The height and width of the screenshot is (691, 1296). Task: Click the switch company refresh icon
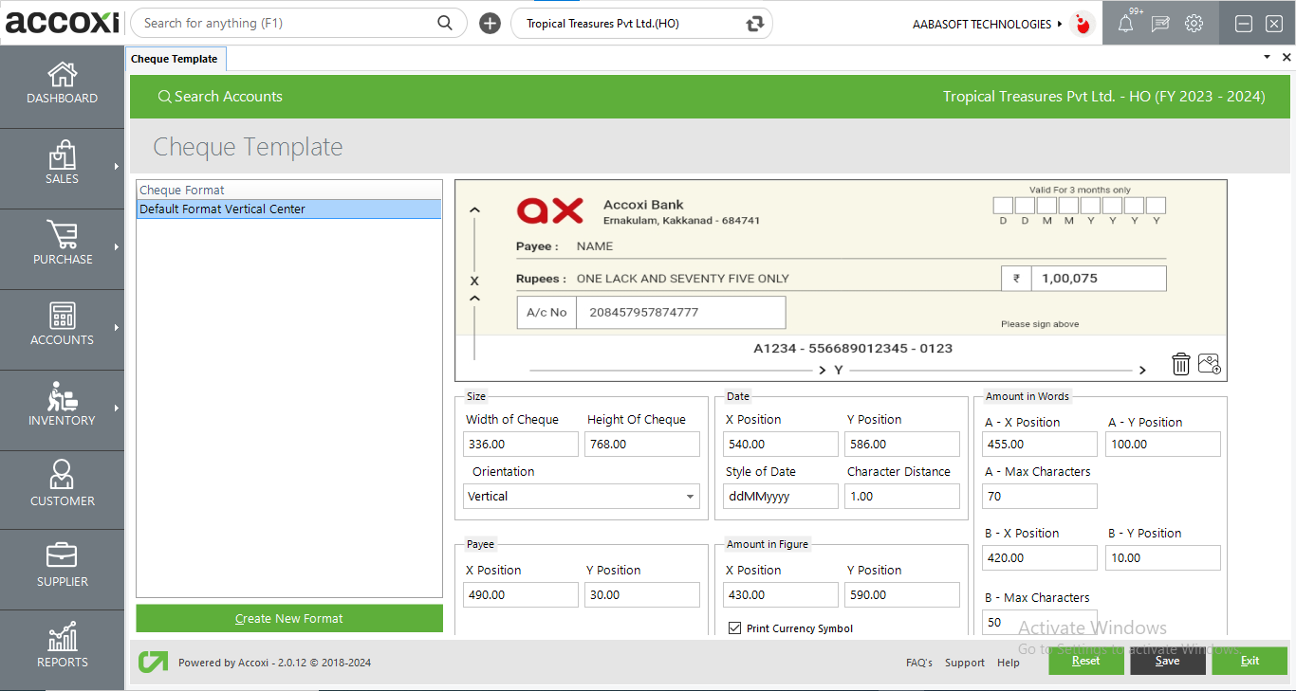click(754, 24)
